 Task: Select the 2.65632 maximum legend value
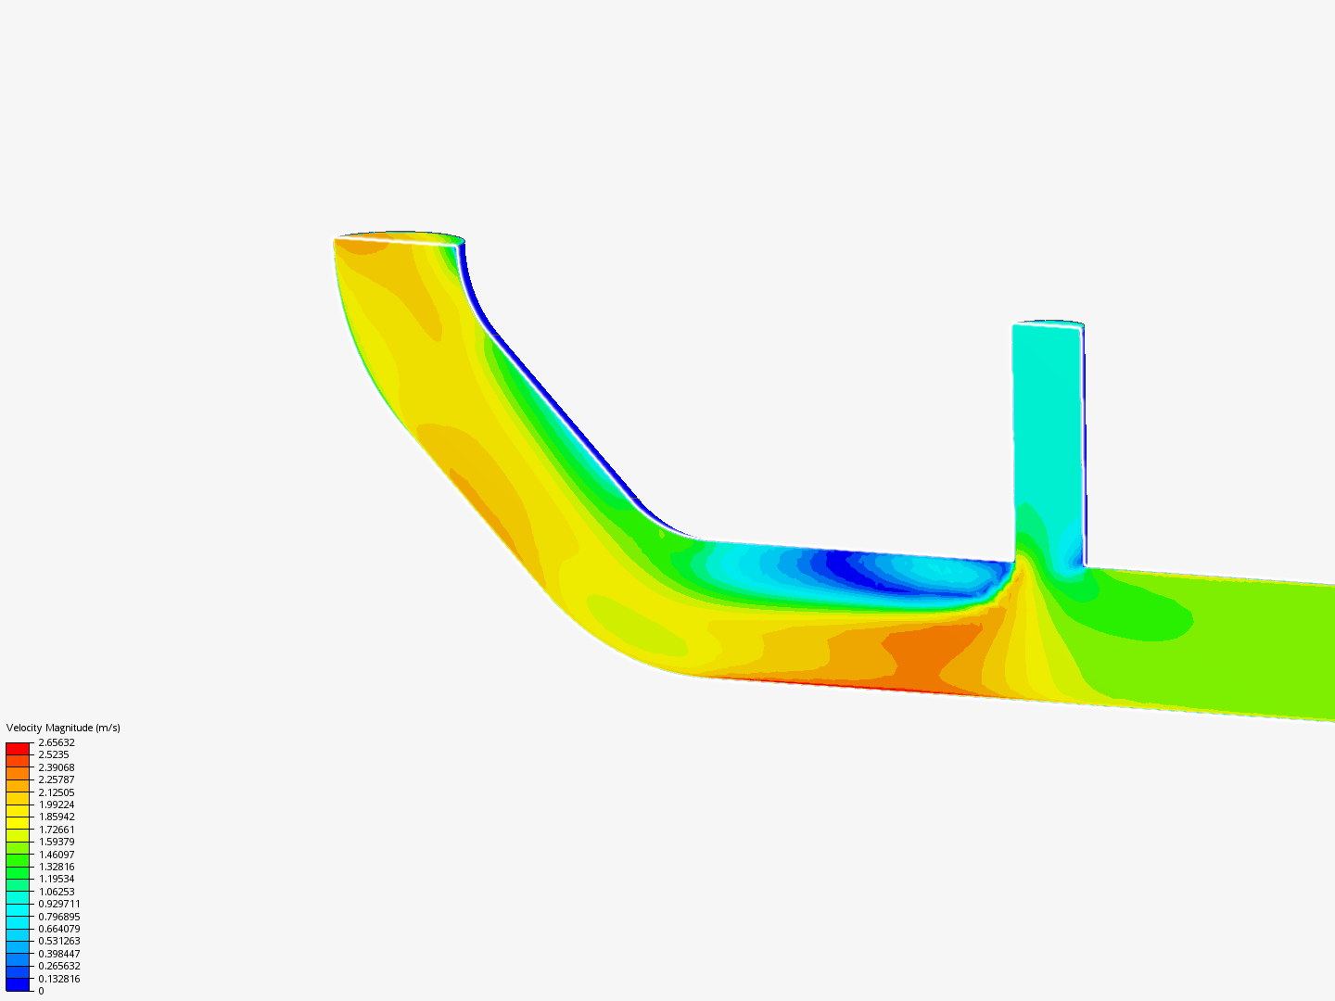(x=57, y=742)
